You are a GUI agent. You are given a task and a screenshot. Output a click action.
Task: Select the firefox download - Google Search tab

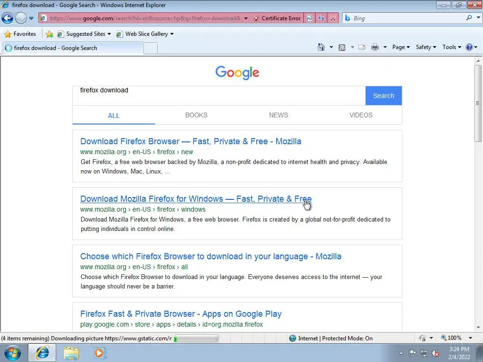pyautogui.click(x=73, y=48)
